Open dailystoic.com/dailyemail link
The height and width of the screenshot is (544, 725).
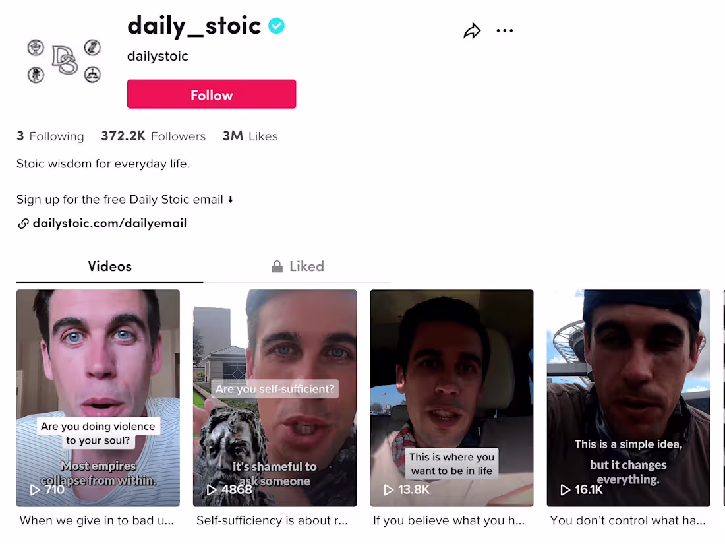coord(110,223)
